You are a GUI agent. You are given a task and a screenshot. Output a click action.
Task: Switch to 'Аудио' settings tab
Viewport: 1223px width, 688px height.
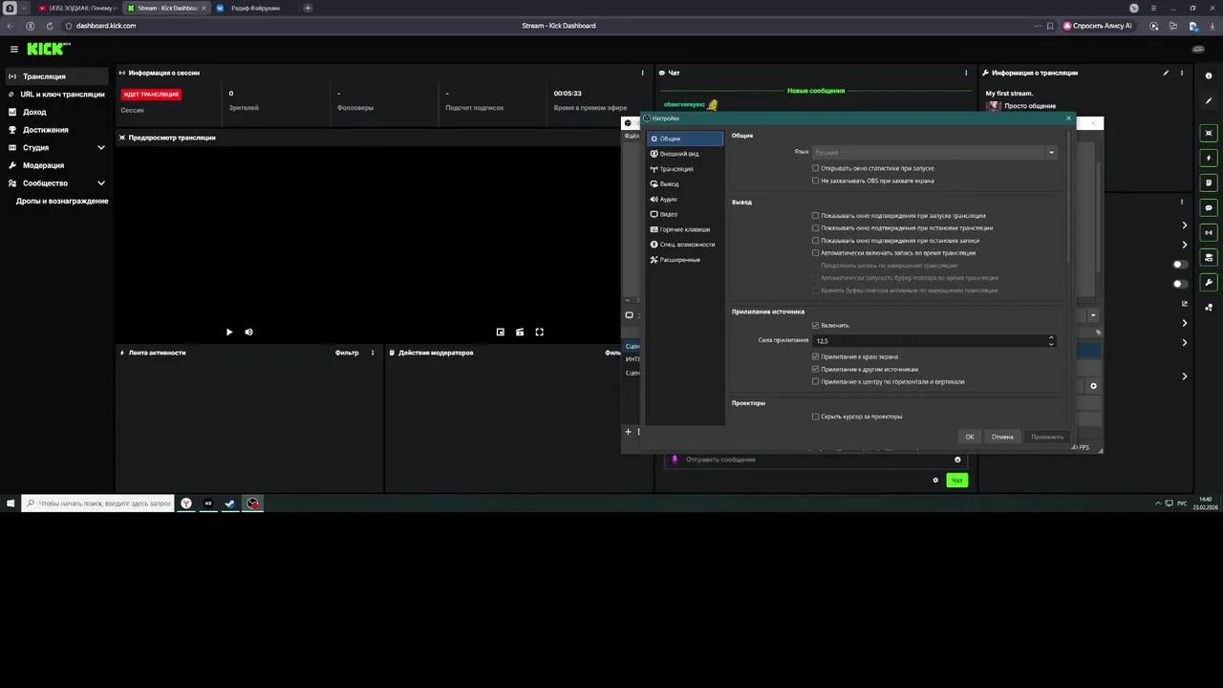tap(684, 200)
